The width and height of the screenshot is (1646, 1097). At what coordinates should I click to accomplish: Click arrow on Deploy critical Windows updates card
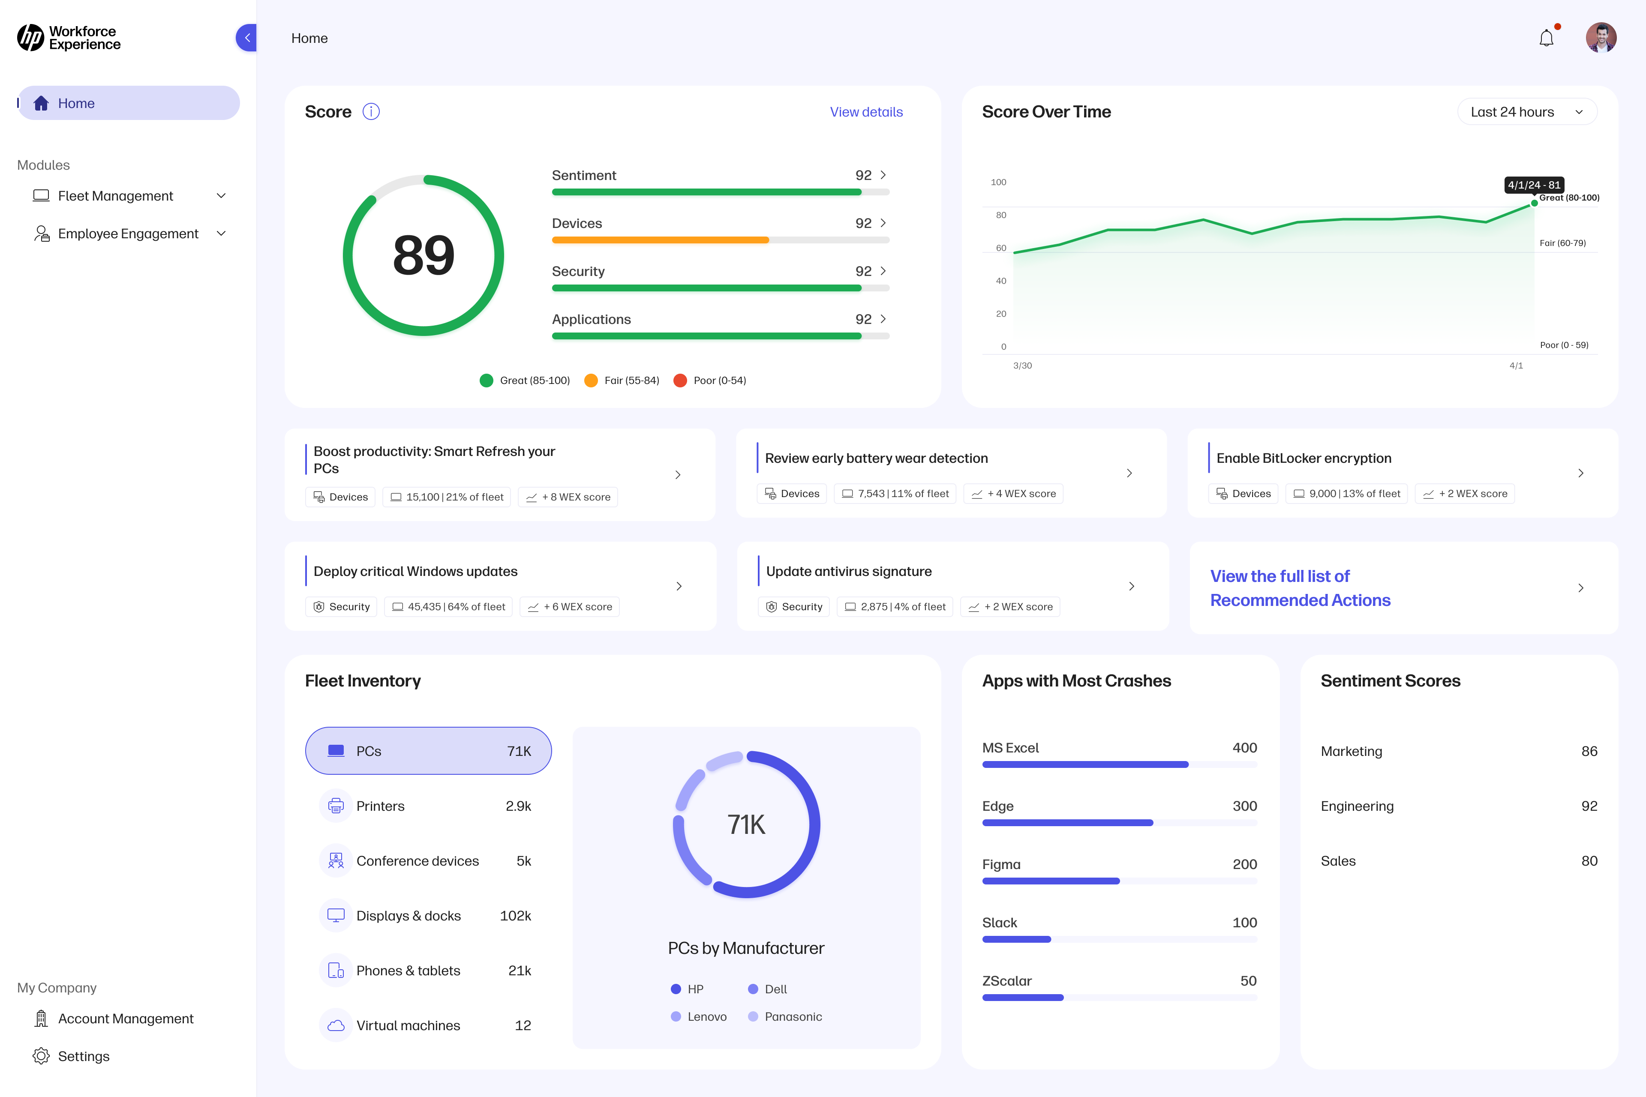click(679, 586)
